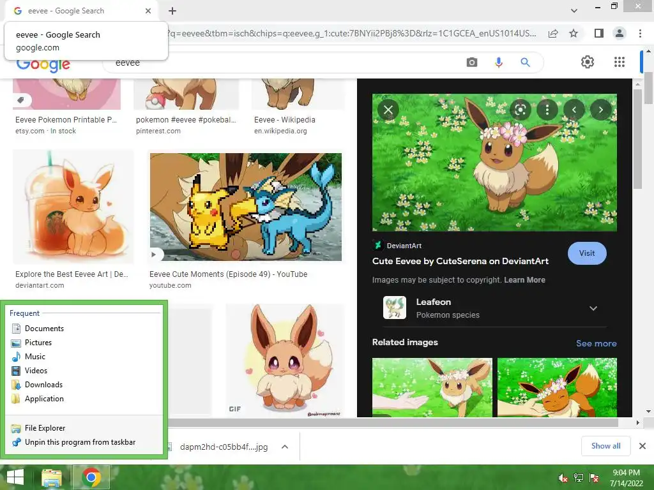Open Eevee - Wikipedia result link
The width and height of the screenshot is (654, 490).
(x=284, y=120)
